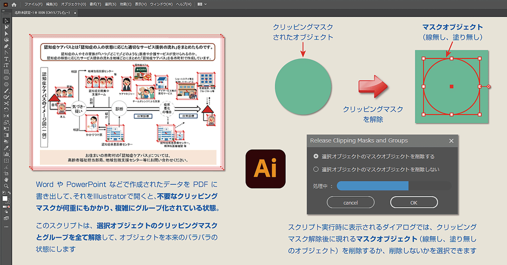Activate the Rotate tool

point(6,109)
